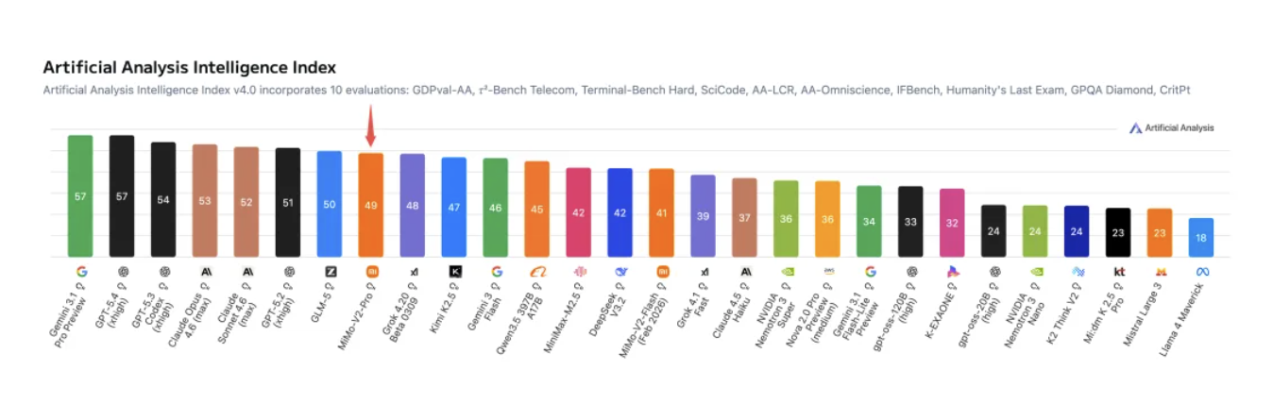The image size is (1273, 404).
Task: Click the Z.ai logo under the GLM-5 bar
Action: pyautogui.click(x=330, y=272)
